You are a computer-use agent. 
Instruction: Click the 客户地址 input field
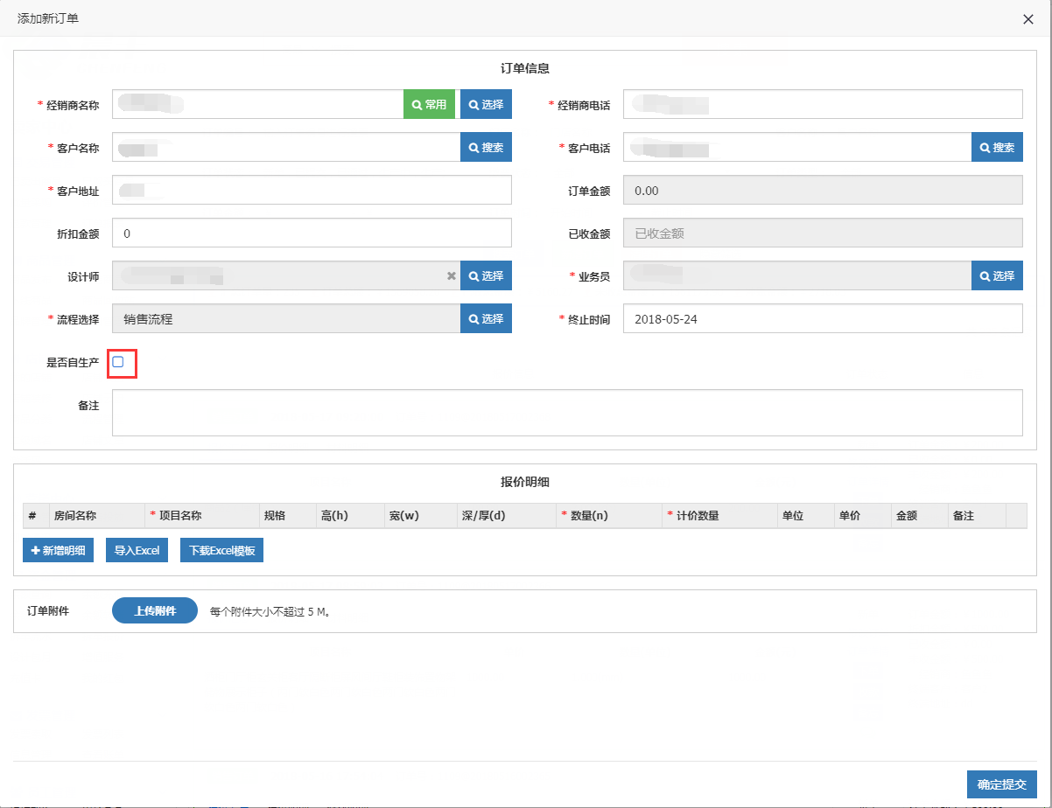pyautogui.click(x=312, y=190)
